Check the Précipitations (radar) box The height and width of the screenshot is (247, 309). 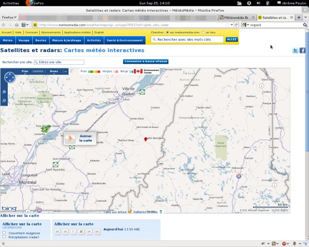point(4,238)
